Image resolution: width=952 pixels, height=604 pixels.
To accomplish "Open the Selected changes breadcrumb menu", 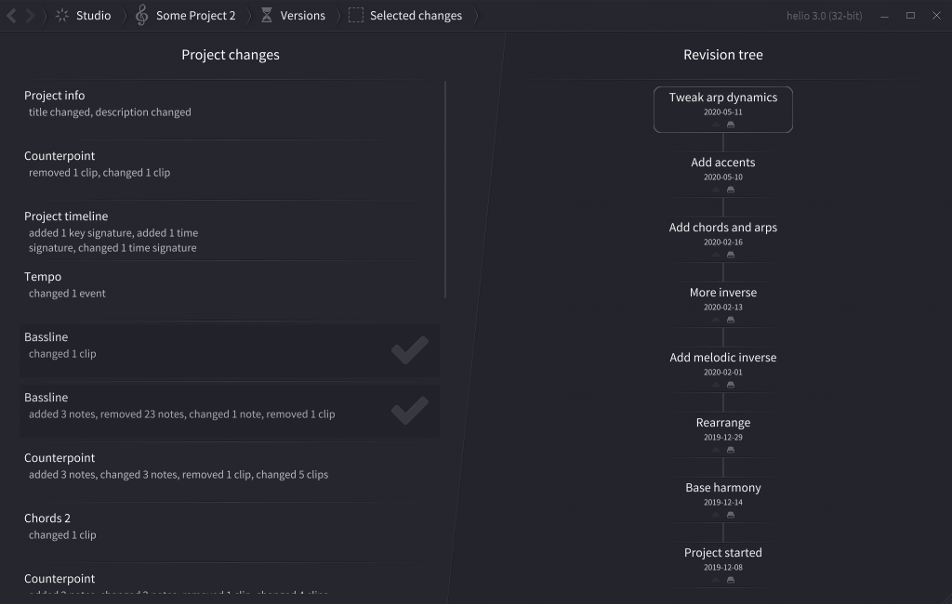I will pos(416,16).
